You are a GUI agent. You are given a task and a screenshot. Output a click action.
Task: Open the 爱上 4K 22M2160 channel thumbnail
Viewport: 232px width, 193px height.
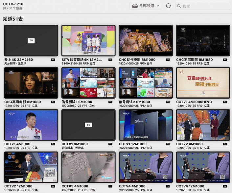click(x=31, y=40)
